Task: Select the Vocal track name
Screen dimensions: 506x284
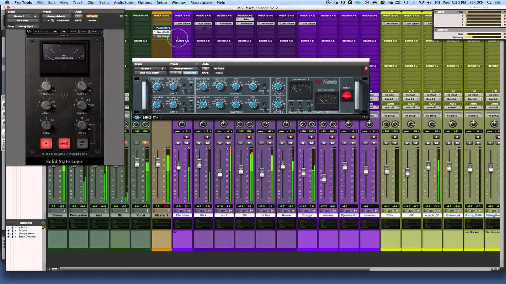Action: [x=141, y=215]
